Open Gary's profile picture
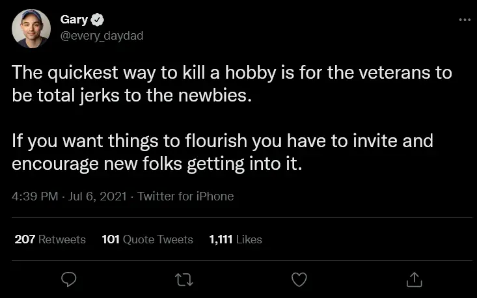477x298 pixels. coord(31,29)
